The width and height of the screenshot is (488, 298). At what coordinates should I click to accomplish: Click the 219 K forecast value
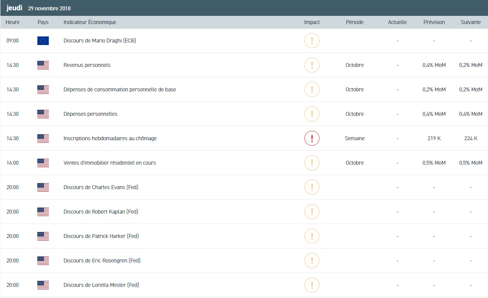pos(434,138)
